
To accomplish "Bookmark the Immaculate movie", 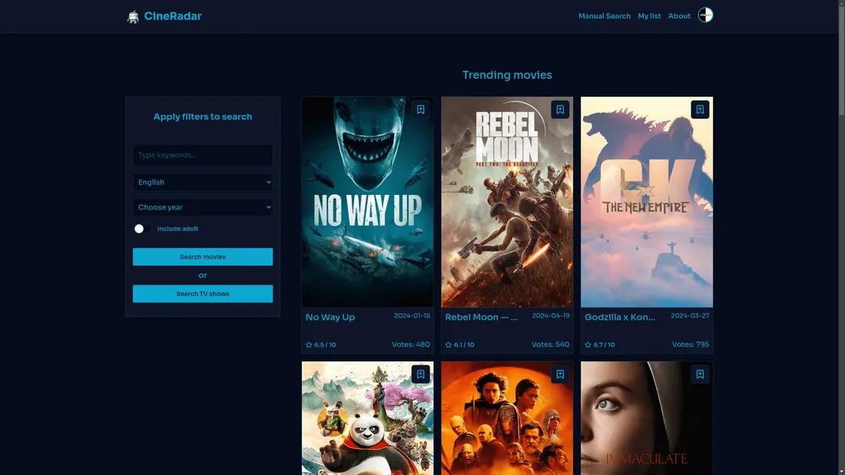I will click(700, 374).
